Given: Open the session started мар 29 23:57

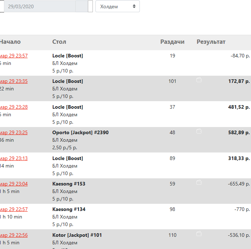Looking at the screenshot, I should point(14,56).
